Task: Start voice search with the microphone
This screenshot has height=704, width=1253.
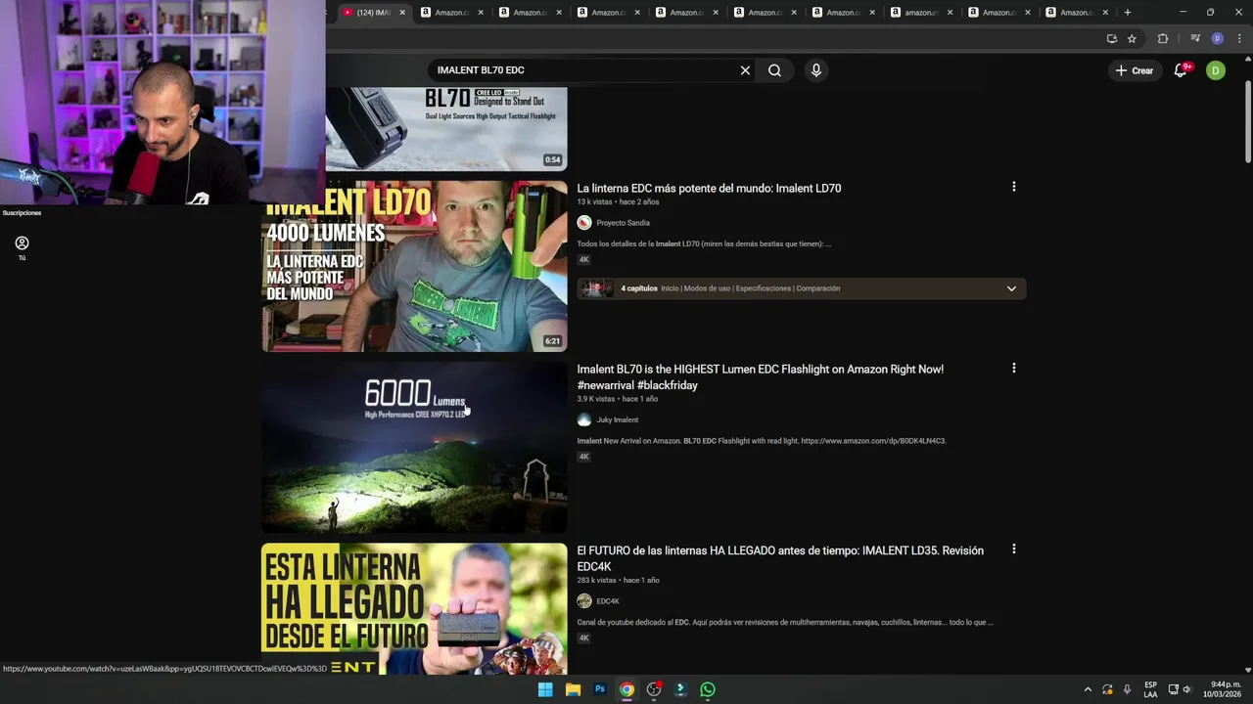Action: [815, 70]
